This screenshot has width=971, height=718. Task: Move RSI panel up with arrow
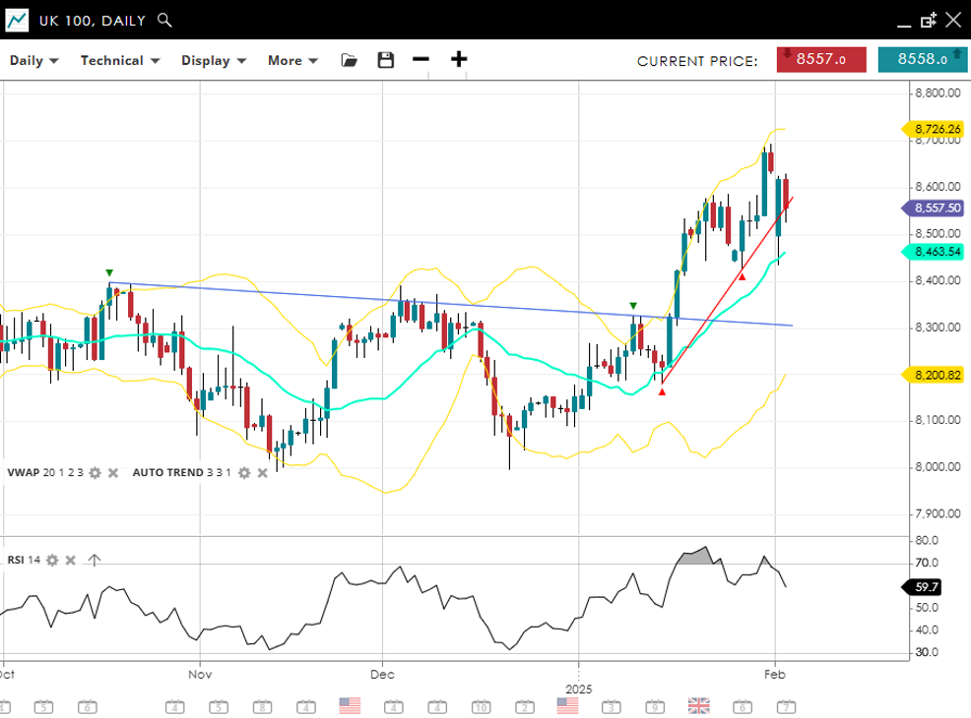tap(95, 561)
